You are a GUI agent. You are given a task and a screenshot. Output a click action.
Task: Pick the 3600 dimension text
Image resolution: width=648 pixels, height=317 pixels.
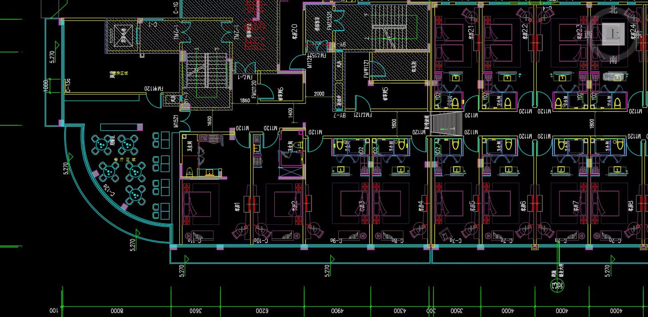(196, 311)
